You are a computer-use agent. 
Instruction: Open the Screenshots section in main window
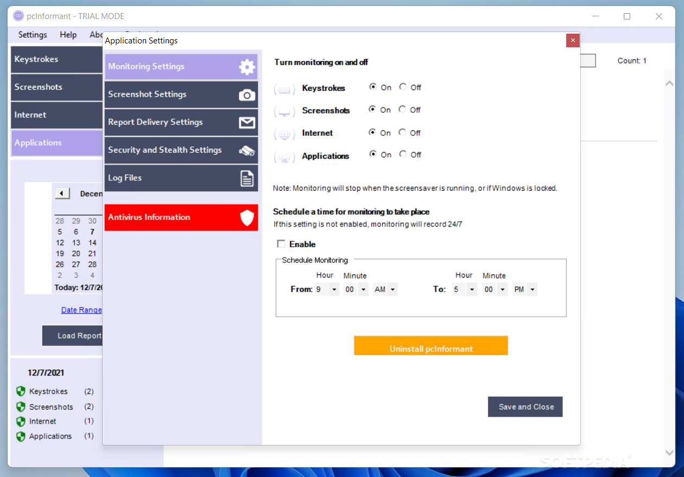click(x=57, y=87)
